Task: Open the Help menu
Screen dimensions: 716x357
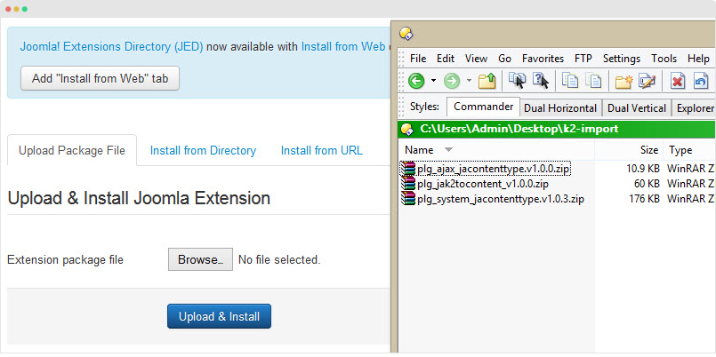Action: (698, 59)
